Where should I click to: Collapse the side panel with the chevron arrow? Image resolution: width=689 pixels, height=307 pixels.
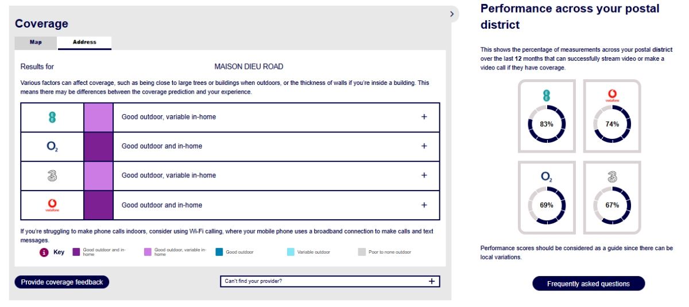452,14
